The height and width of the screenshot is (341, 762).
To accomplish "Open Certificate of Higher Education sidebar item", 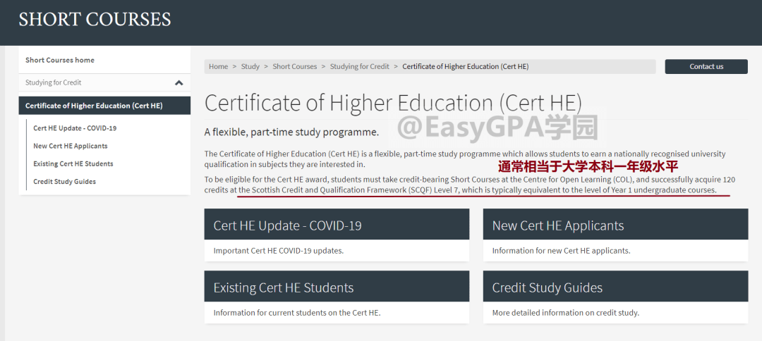I will (x=94, y=106).
